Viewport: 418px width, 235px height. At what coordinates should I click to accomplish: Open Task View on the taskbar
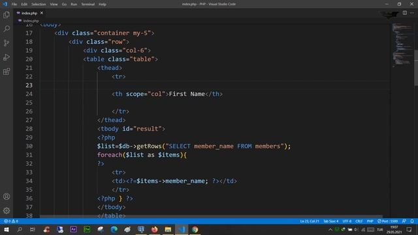pos(33,229)
